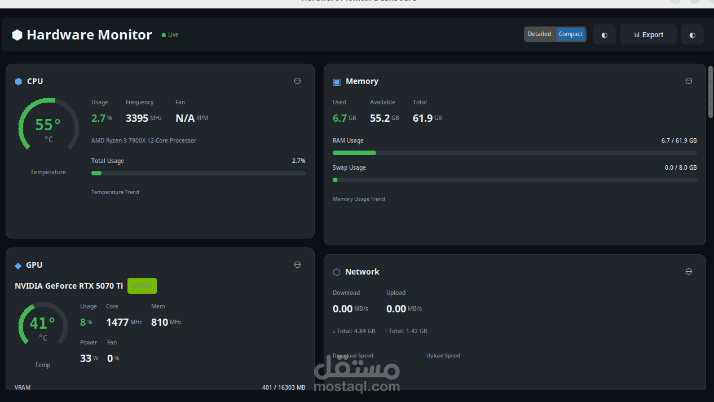Screen dimensions: 714x402
Task: Click the GPU usage 8 % value
Action: tap(86, 323)
